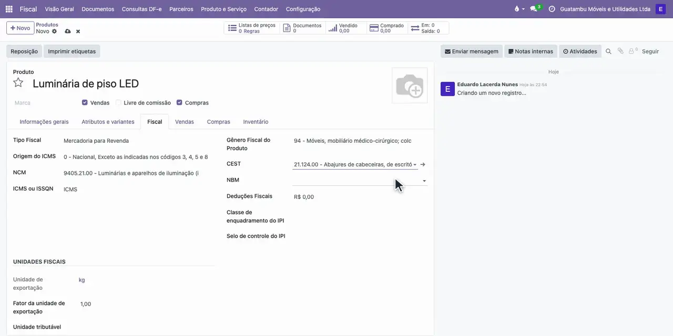Image resolution: width=673 pixels, height=336 pixels.
Task: Open the CEST record with the arrow icon
Action: click(x=423, y=164)
